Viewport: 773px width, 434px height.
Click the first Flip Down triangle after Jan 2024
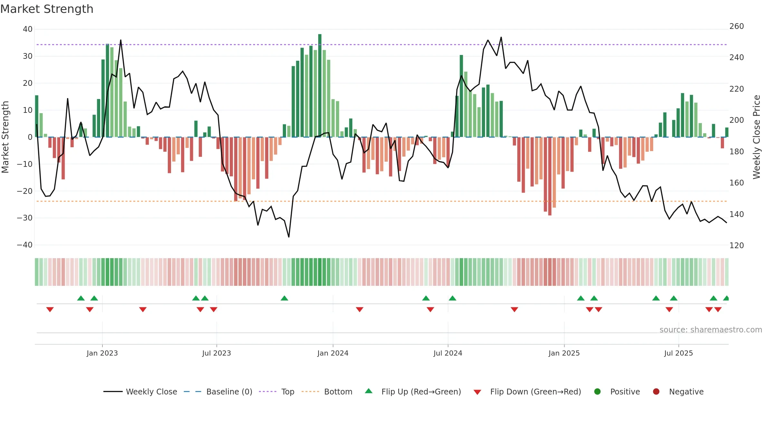pos(360,310)
